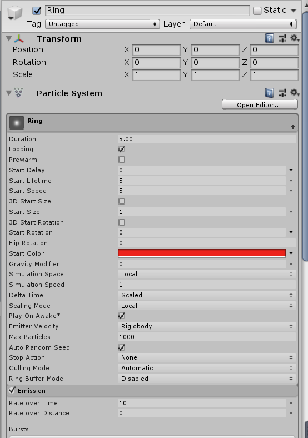Click the Particle System component icon
This screenshot has height=438, width=308.
[x=19, y=93]
